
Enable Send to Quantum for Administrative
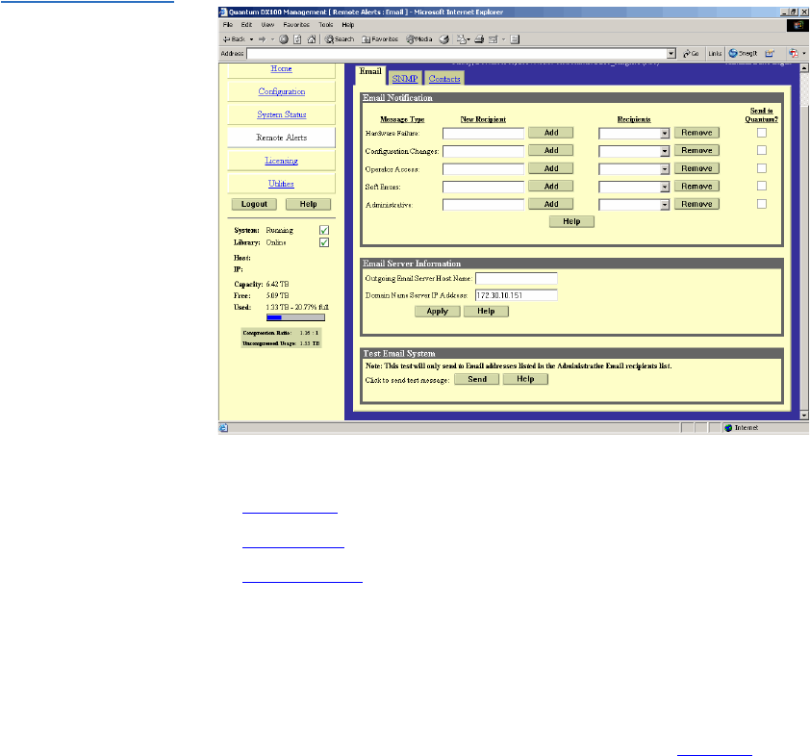coord(762,204)
